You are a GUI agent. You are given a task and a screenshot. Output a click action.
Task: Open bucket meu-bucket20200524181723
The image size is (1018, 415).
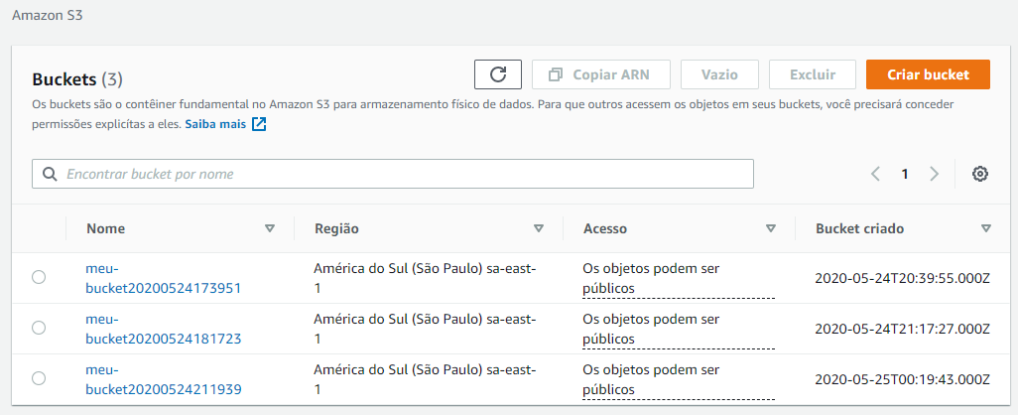tap(164, 329)
